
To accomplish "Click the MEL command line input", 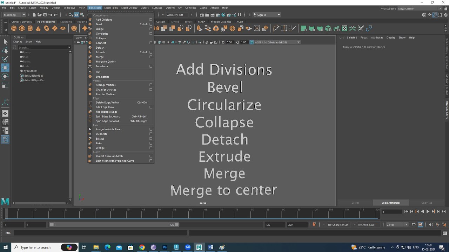I will click(101, 233).
